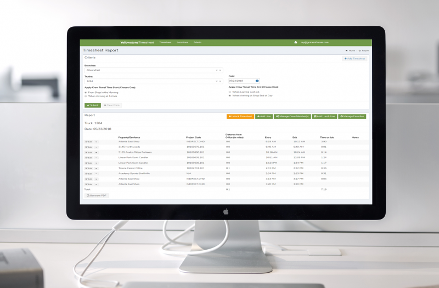The width and height of the screenshot is (439, 288).
Task: Click the rey@gratasoftware.com account link
Action: pyautogui.click(x=314, y=43)
